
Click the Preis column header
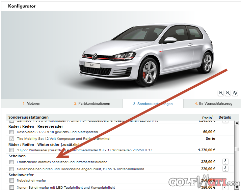pos(208,118)
